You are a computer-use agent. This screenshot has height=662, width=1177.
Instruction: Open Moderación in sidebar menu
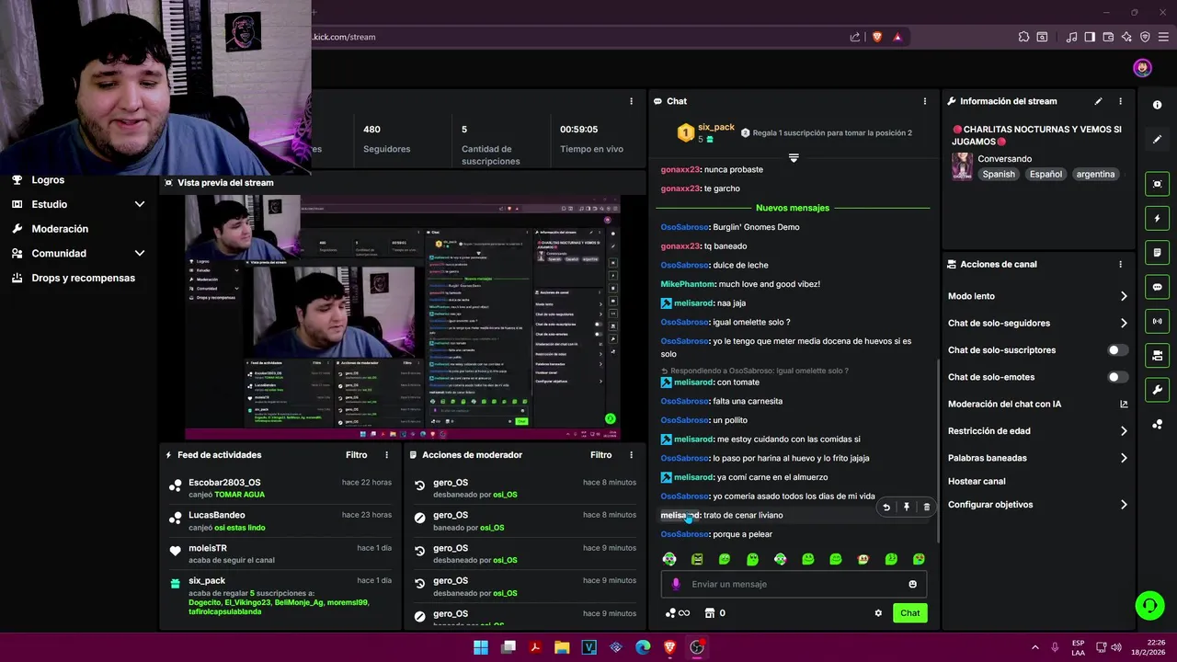tap(60, 229)
